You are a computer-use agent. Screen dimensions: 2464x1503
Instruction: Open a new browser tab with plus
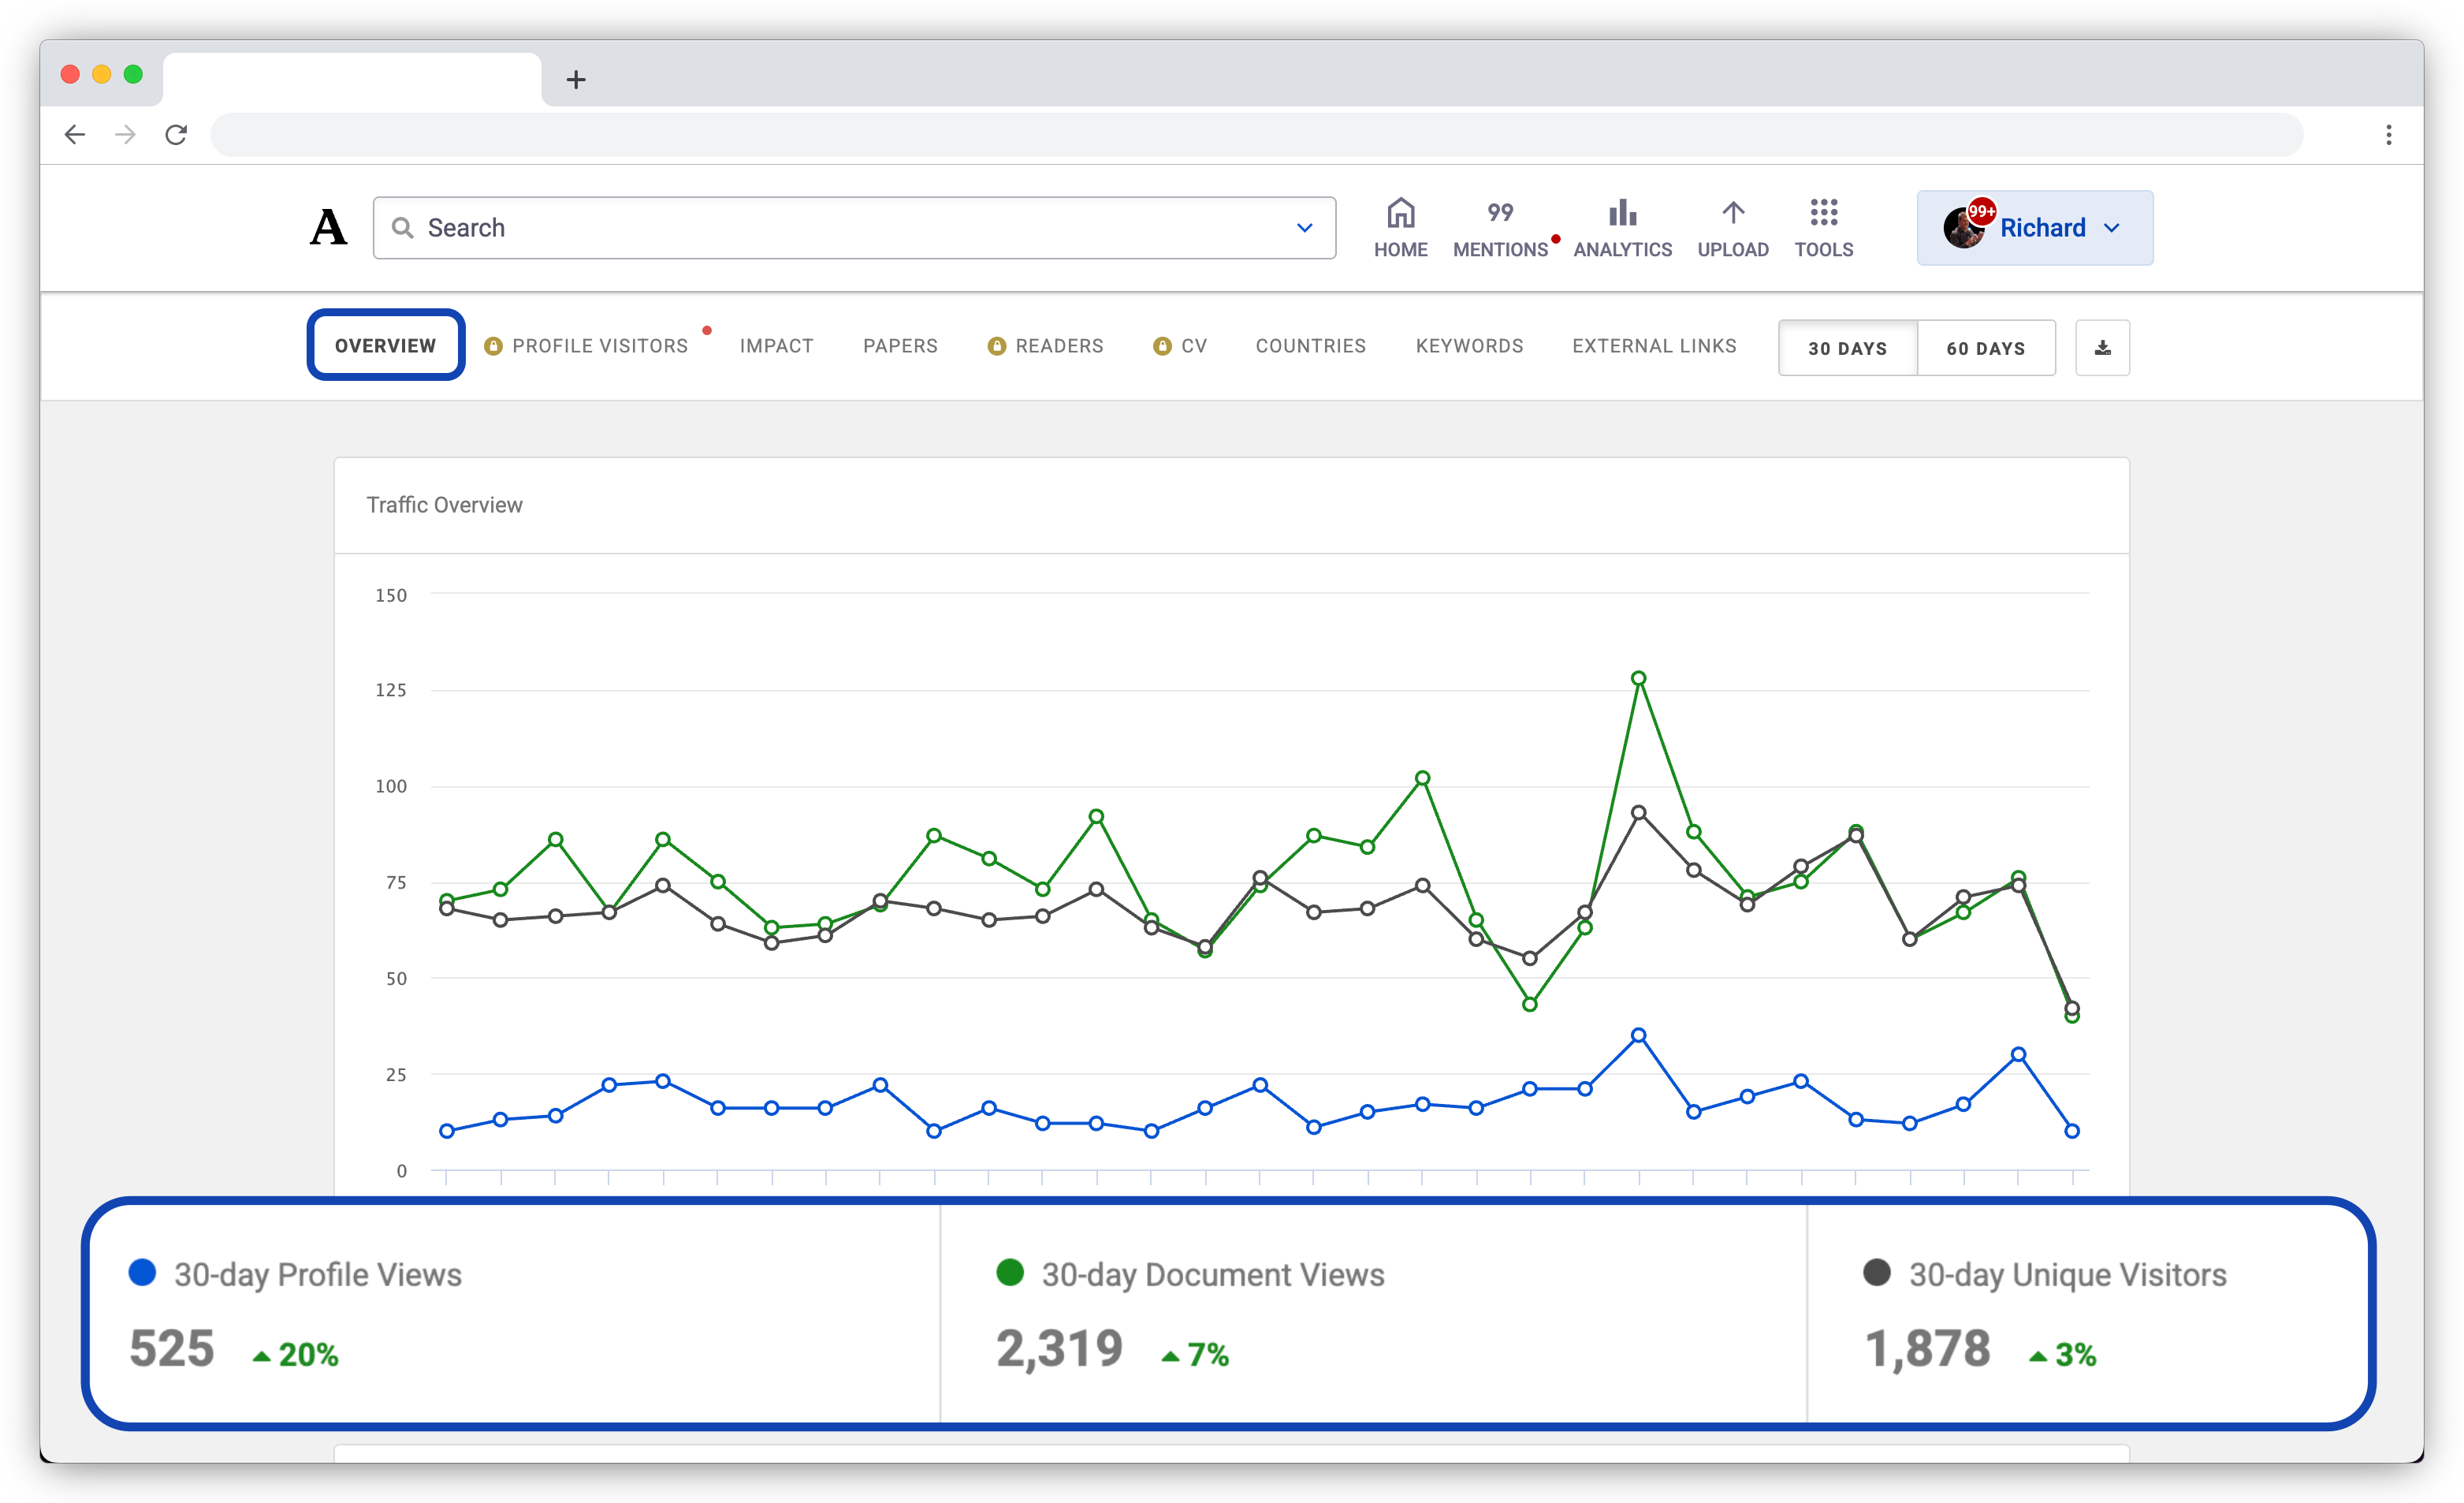pos(575,79)
